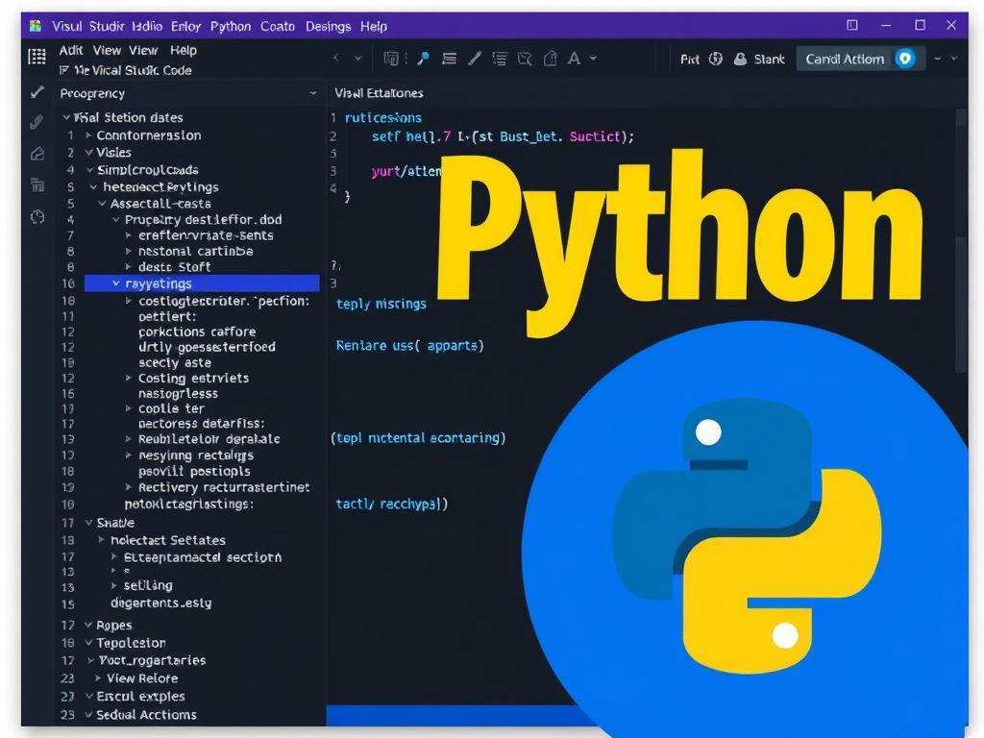Click the Stank button in the toolbar
984x738 pixels.
(x=769, y=59)
